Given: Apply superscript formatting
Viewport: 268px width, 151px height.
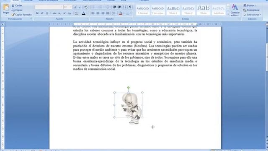Looking at the screenshot, I should point(64,13).
